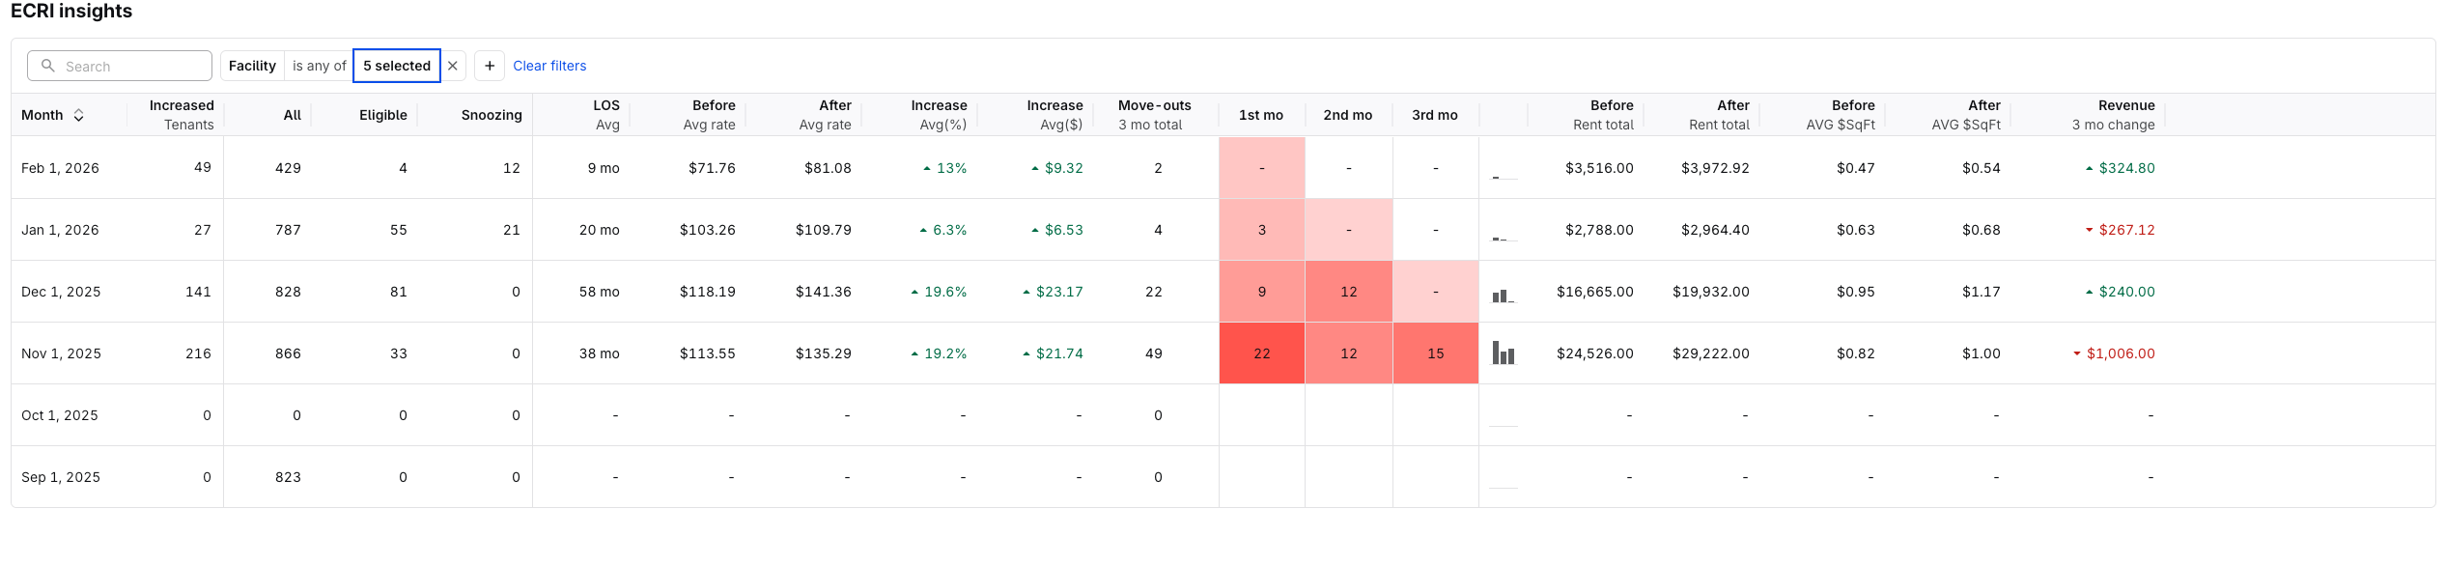
Task: Open the 5 selected facility dropdown
Action: point(397,66)
